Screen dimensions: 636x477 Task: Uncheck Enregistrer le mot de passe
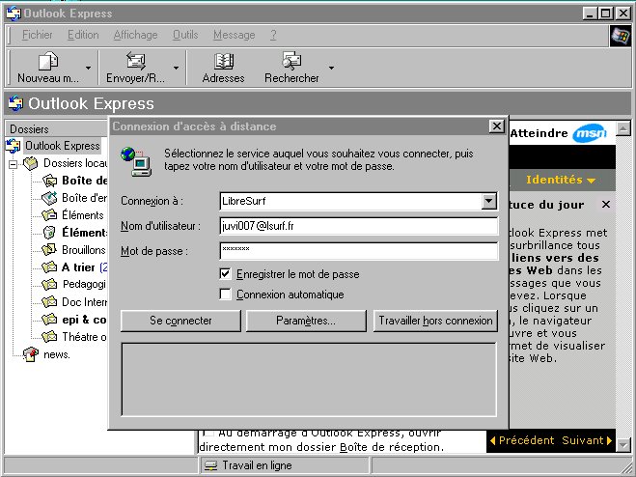[x=225, y=273]
